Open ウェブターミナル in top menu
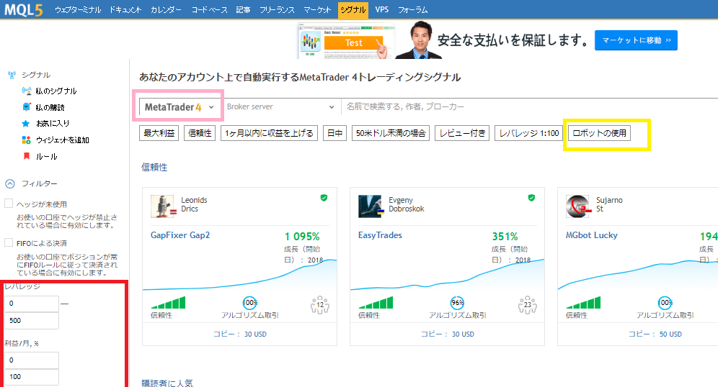This screenshot has height=387, width=718. (x=78, y=9)
